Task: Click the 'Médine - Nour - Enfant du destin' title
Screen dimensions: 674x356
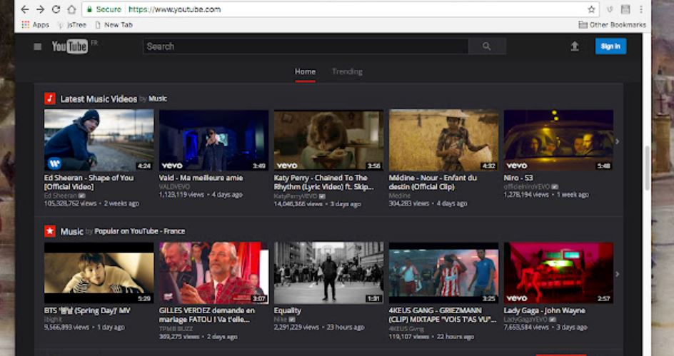Action: coord(433,182)
